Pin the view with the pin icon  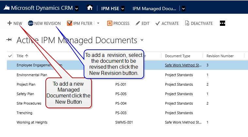(9, 40)
